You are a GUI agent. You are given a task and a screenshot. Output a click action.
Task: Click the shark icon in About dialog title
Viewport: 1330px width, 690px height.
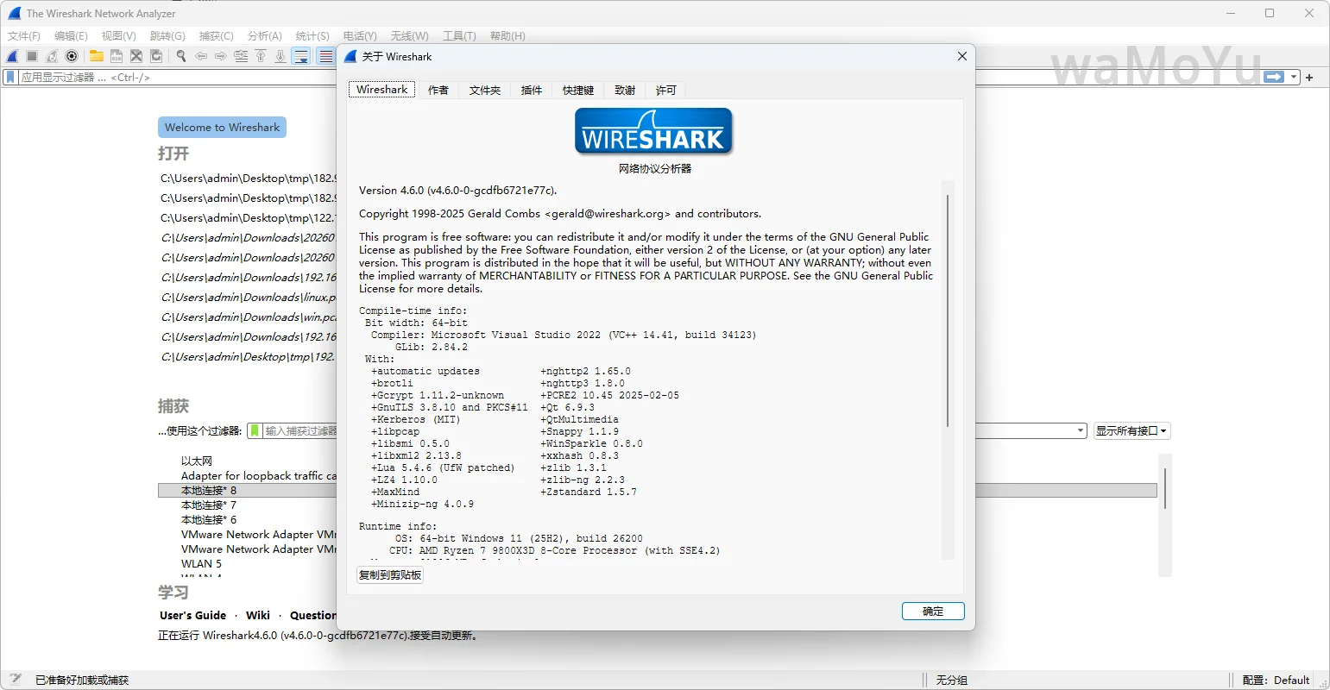350,56
